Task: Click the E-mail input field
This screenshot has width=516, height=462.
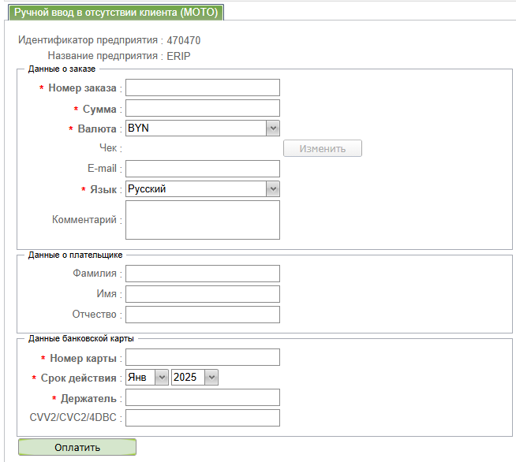Action: (203, 169)
